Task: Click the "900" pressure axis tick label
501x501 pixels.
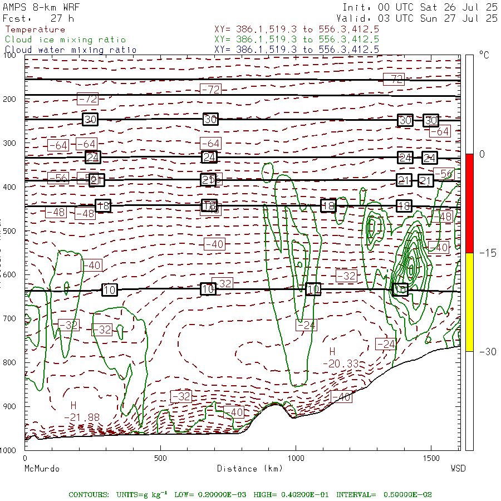Action: point(9,406)
